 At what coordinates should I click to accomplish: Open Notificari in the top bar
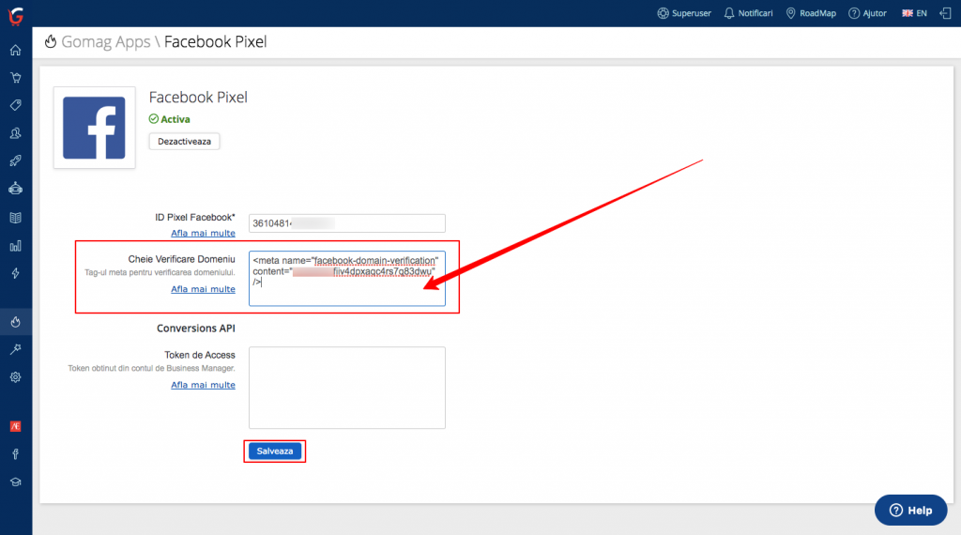pos(748,13)
